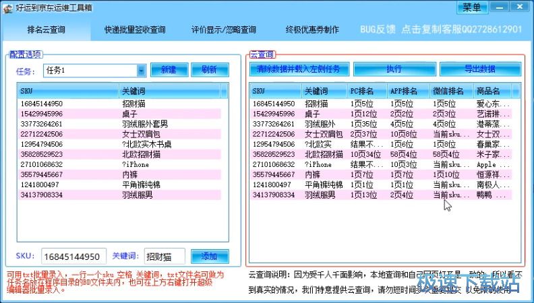Click 清除数据并载入左侧任务 button
This screenshot has width=534, height=303.
(299, 69)
